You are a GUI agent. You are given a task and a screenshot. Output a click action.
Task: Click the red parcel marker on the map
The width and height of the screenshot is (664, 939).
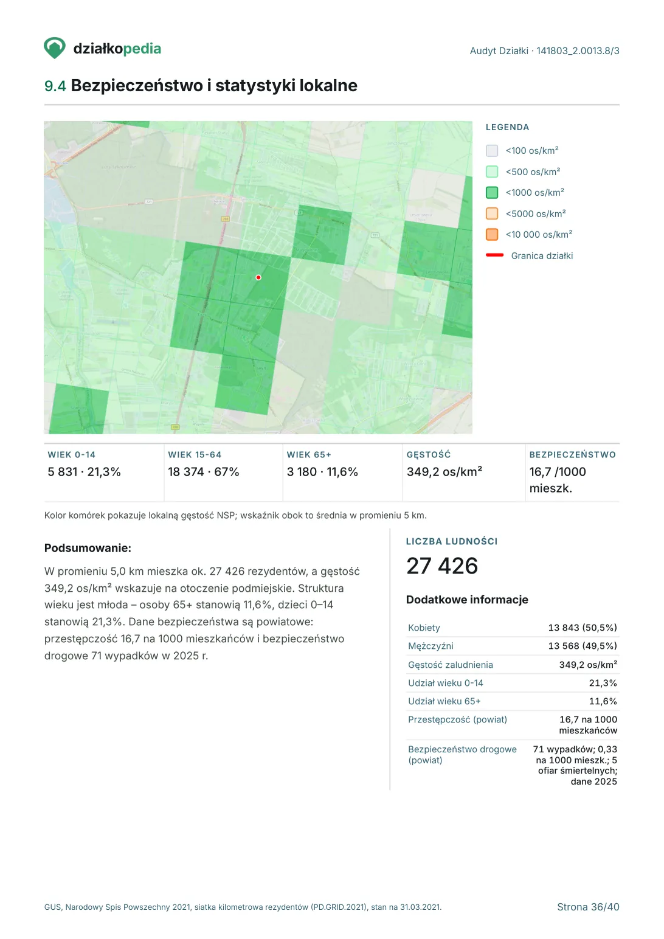tap(258, 277)
